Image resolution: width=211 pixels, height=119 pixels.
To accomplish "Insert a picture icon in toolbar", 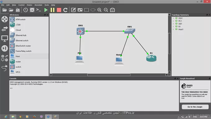I will pyautogui.click(x=80, y=10).
